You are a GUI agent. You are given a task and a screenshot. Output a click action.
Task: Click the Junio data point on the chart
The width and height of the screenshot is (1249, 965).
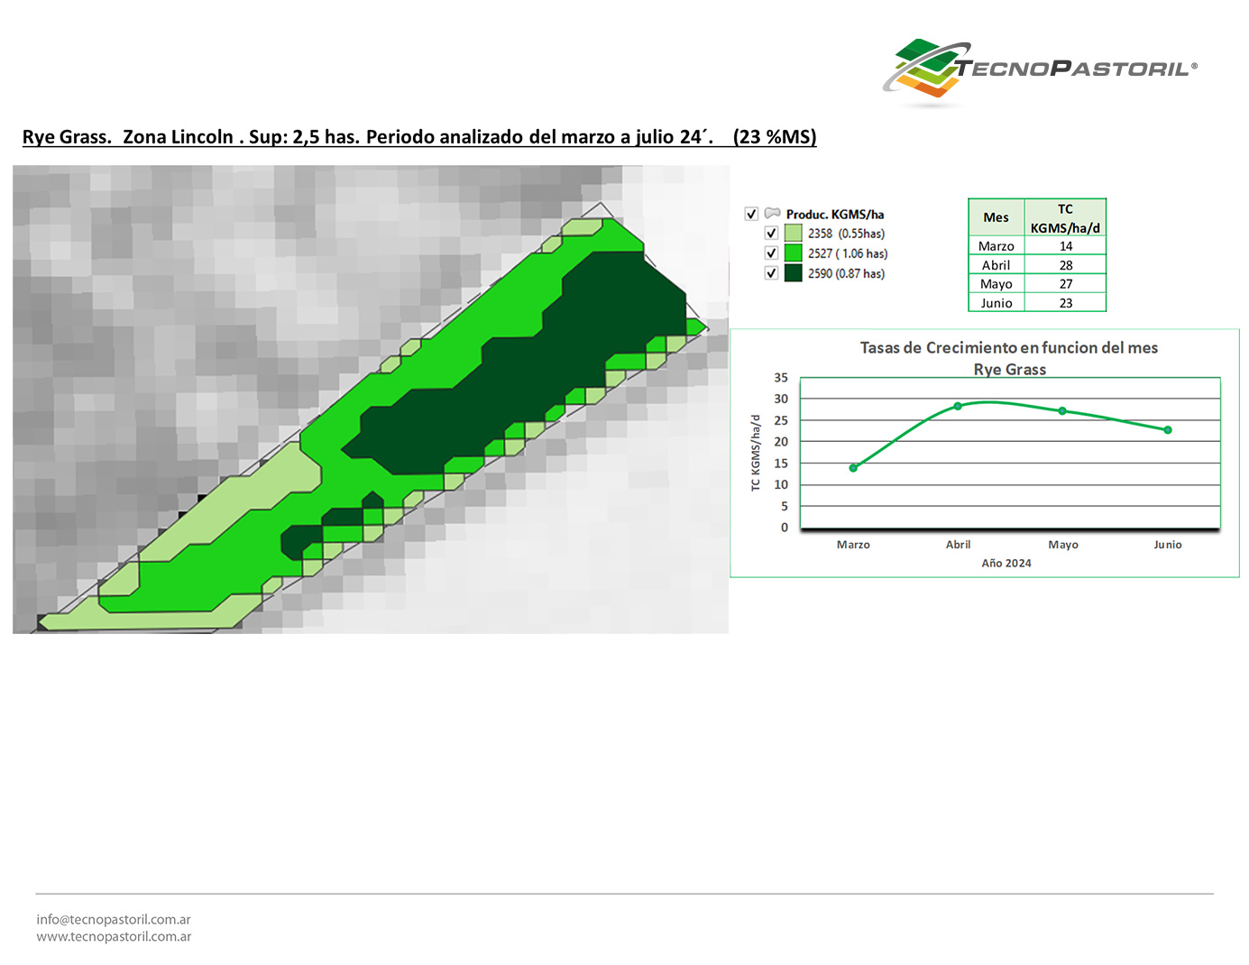click(1168, 430)
